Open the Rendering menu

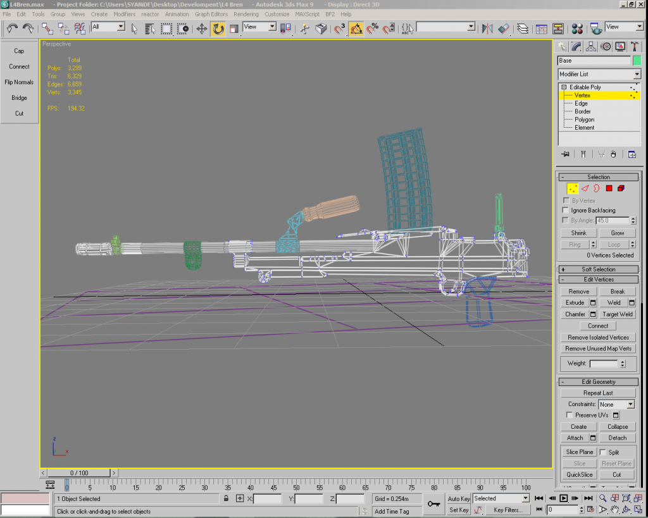click(x=246, y=14)
